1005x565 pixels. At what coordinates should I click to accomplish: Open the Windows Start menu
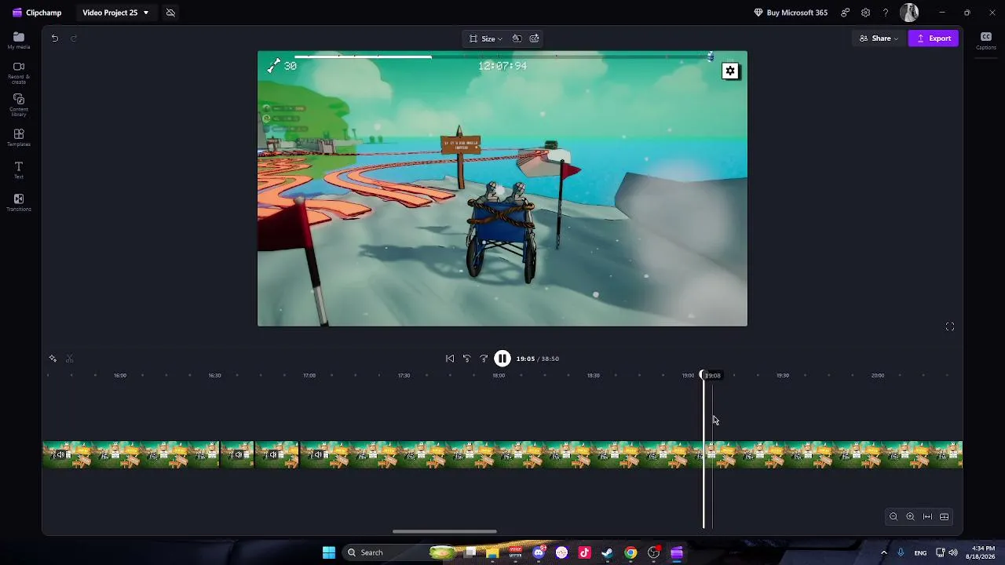(x=329, y=552)
